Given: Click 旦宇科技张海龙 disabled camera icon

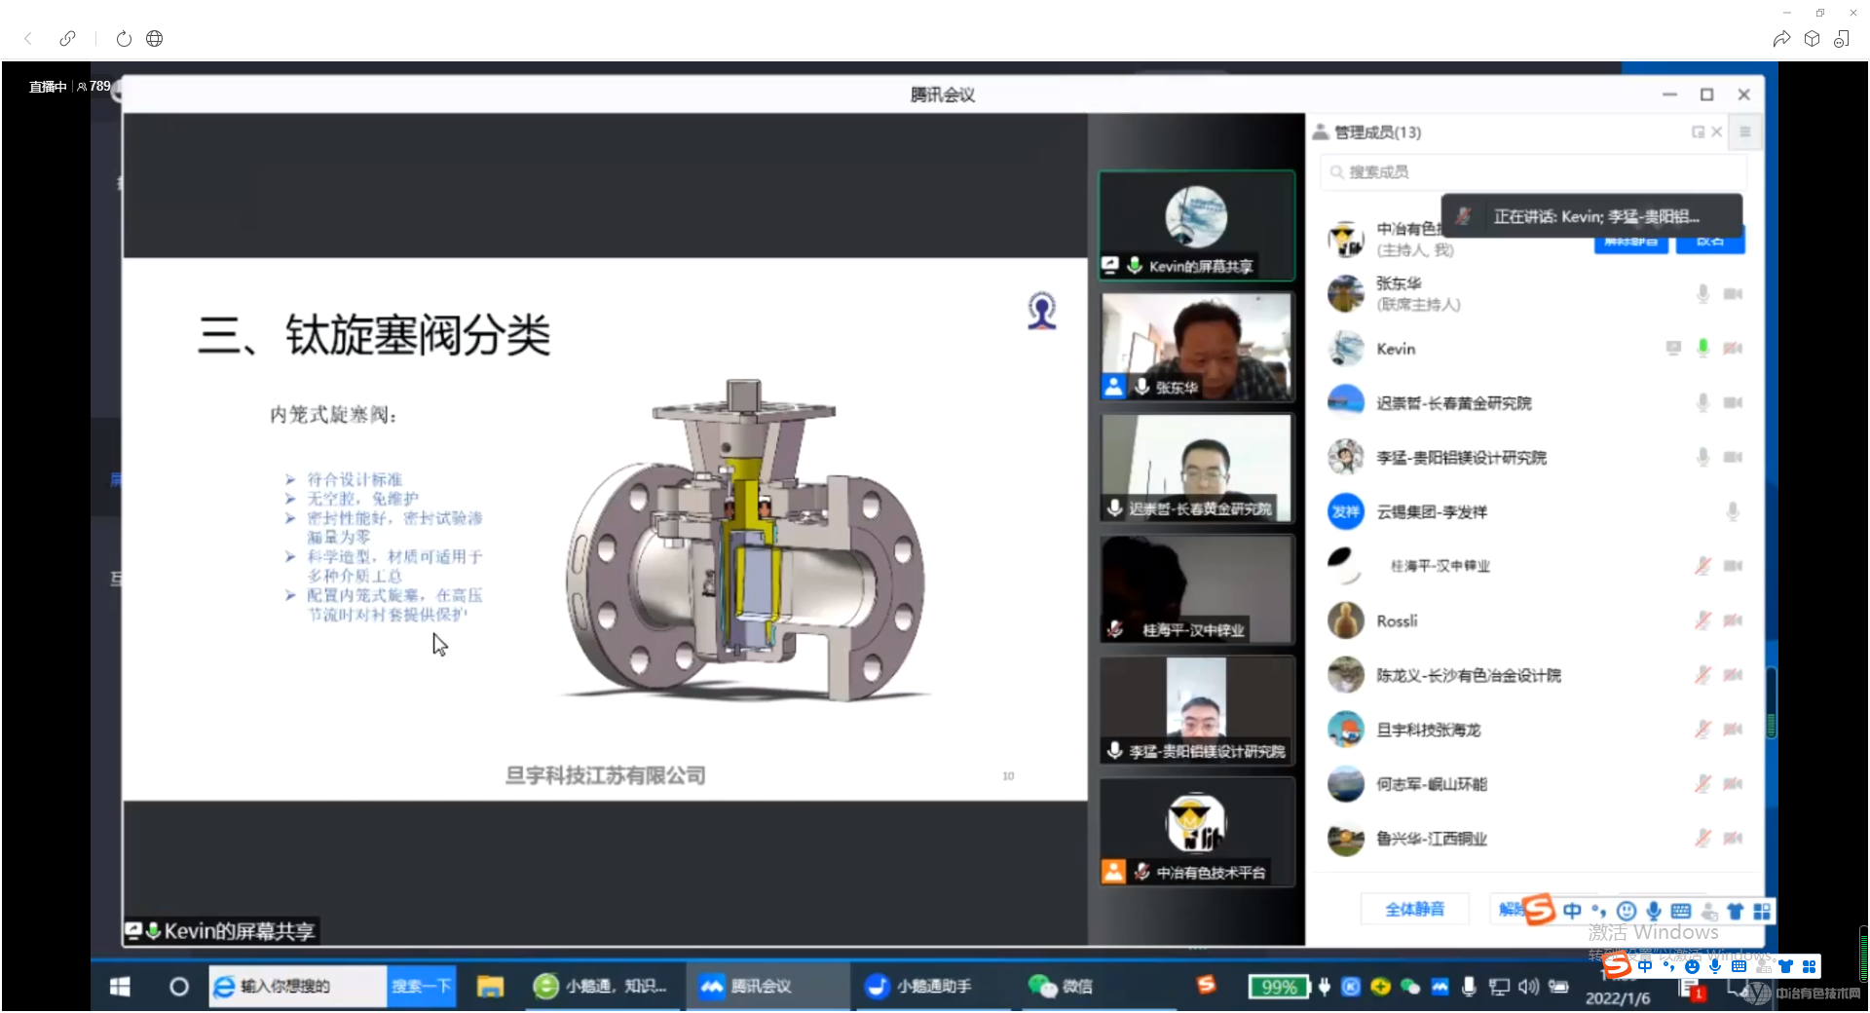Looking at the screenshot, I should (1733, 730).
